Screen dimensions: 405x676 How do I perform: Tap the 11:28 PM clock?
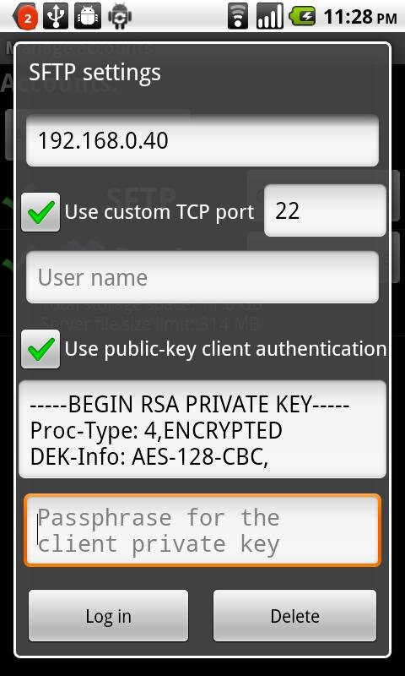point(359,18)
